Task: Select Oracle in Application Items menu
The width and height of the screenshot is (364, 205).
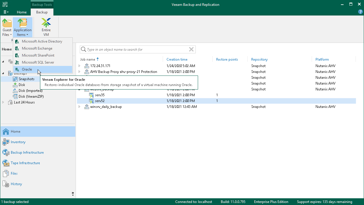Action: click(43, 69)
